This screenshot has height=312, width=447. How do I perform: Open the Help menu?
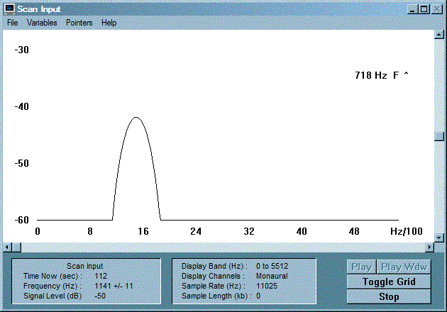(109, 23)
